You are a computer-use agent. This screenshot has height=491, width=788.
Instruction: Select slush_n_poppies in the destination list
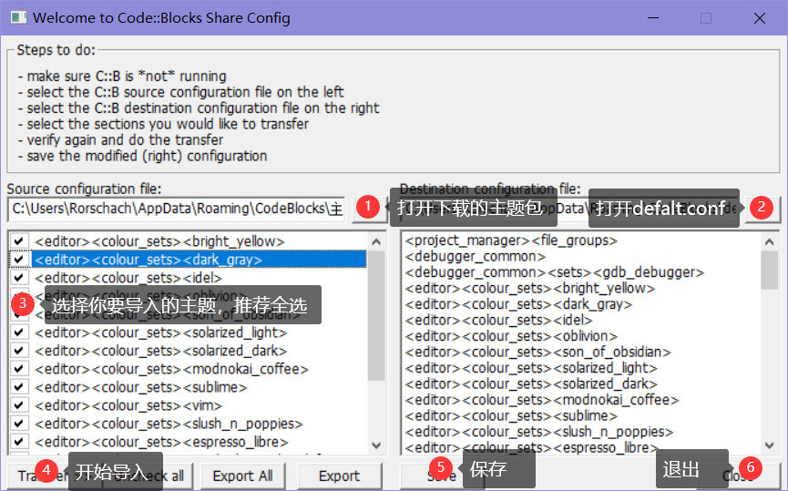pos(538,432)
